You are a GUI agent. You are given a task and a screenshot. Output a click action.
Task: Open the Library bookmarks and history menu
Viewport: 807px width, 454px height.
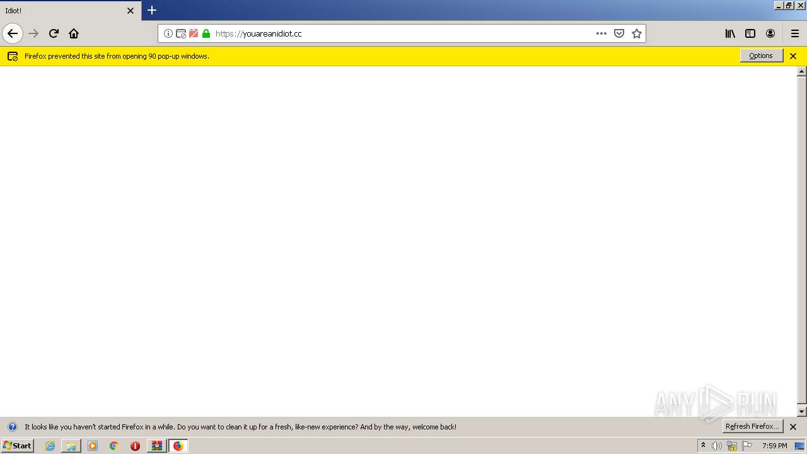click(x=730, y=33)
